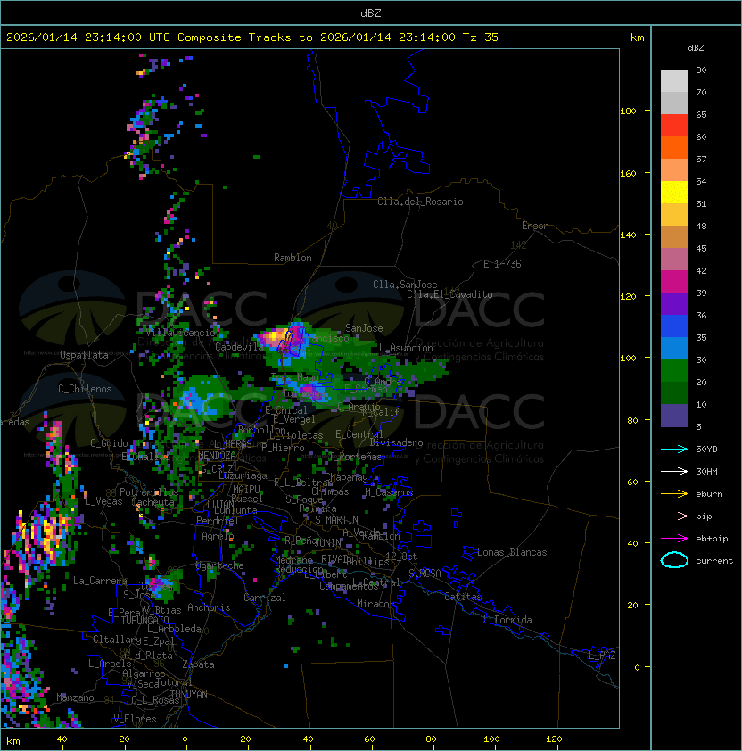Viewport: 742px width, 751px height.
Task: Click the 'L_Dormida' map label
Action: [507, 620]
